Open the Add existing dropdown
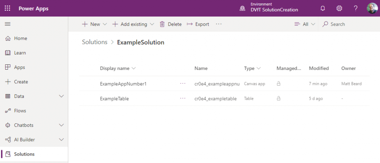Image resolution: width=380 pixels, height=163 pixels. 133,24
